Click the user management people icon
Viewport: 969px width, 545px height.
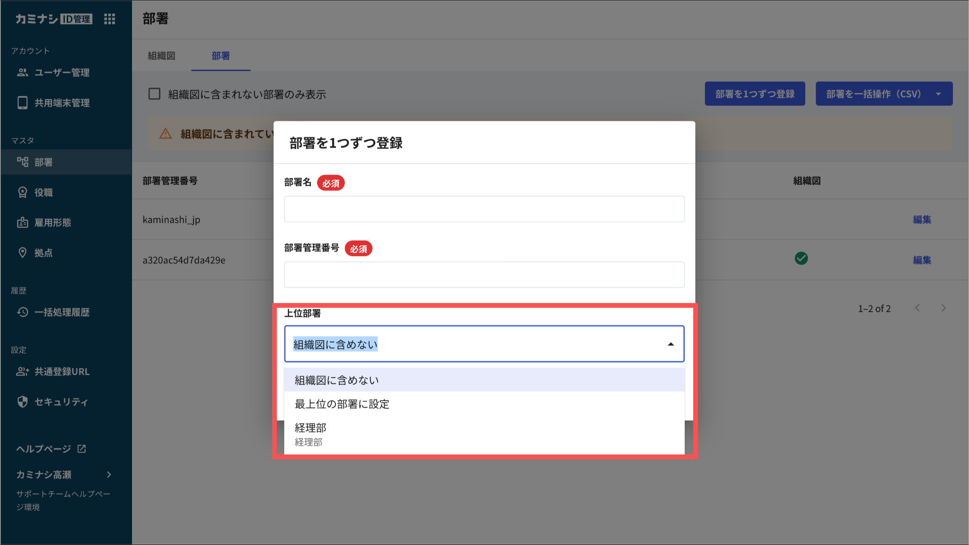coord(22,72)
